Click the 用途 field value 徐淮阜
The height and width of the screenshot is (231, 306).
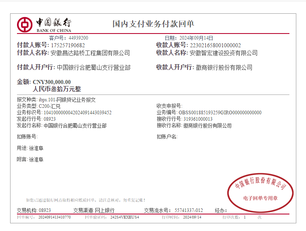click(36, 148)
